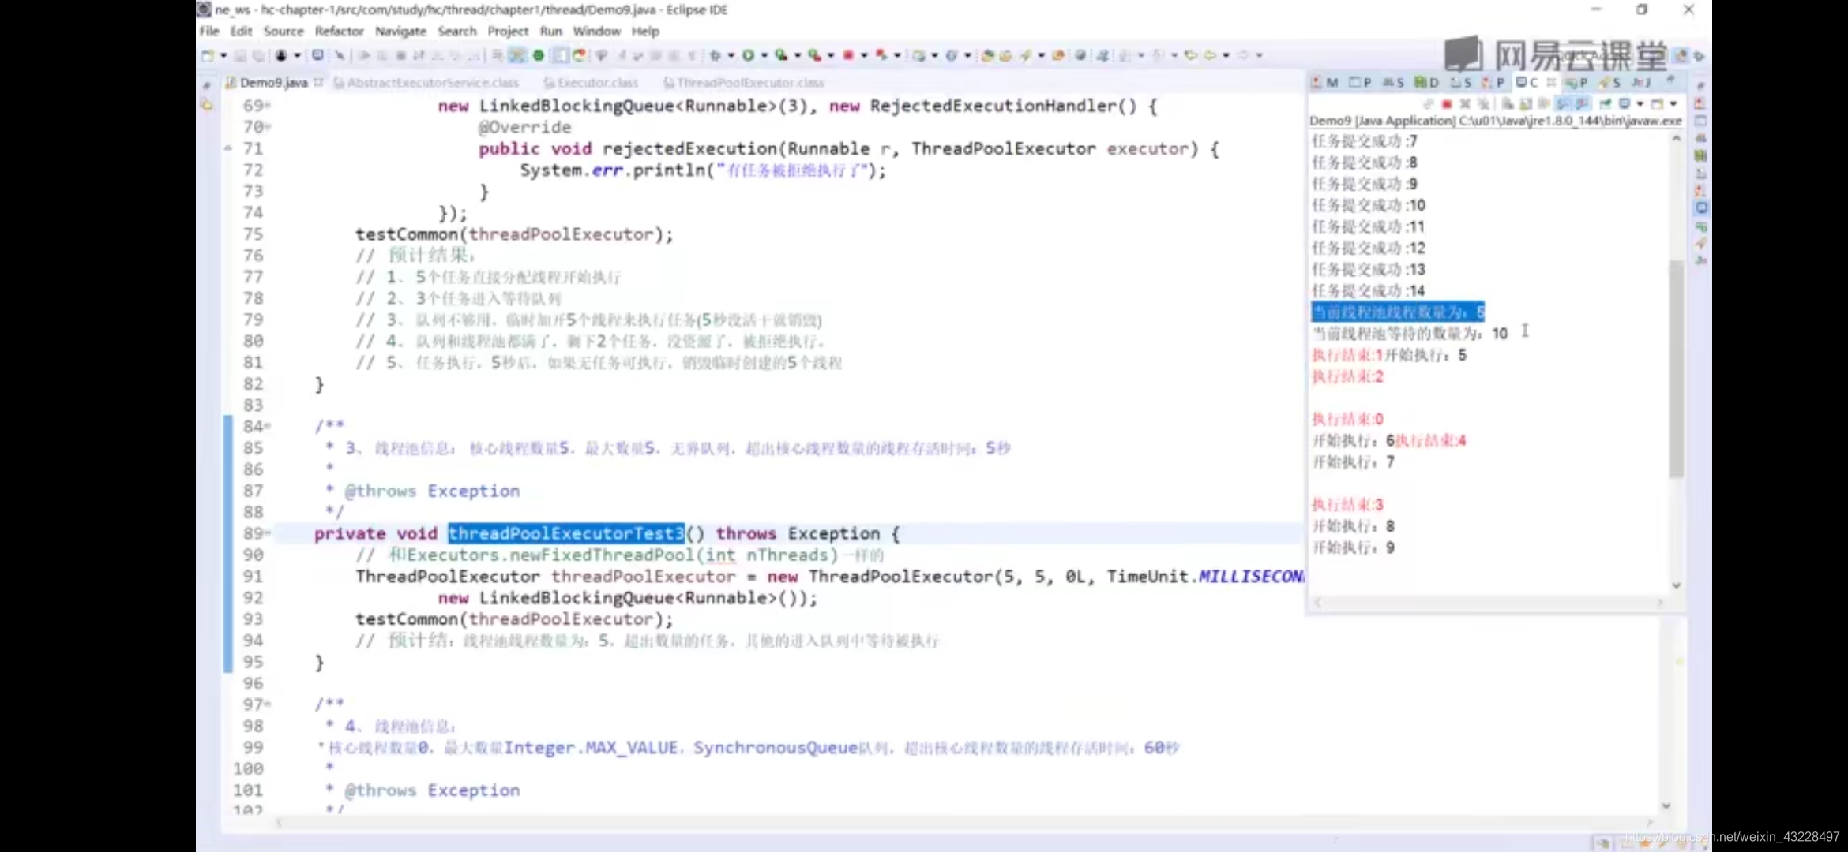Viewport: 1848px width, 852px height.
Task: Toggle Show Console on standard out change
Action: click(x=1563, y=103)
